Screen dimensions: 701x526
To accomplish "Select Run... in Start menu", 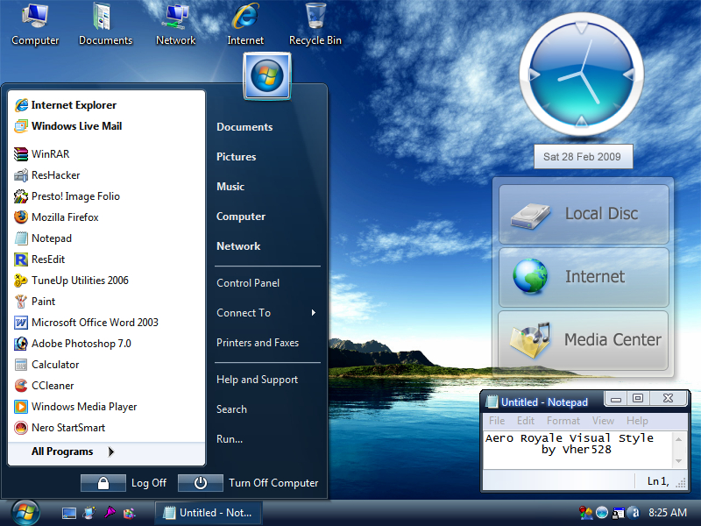I will click(230, 439).
